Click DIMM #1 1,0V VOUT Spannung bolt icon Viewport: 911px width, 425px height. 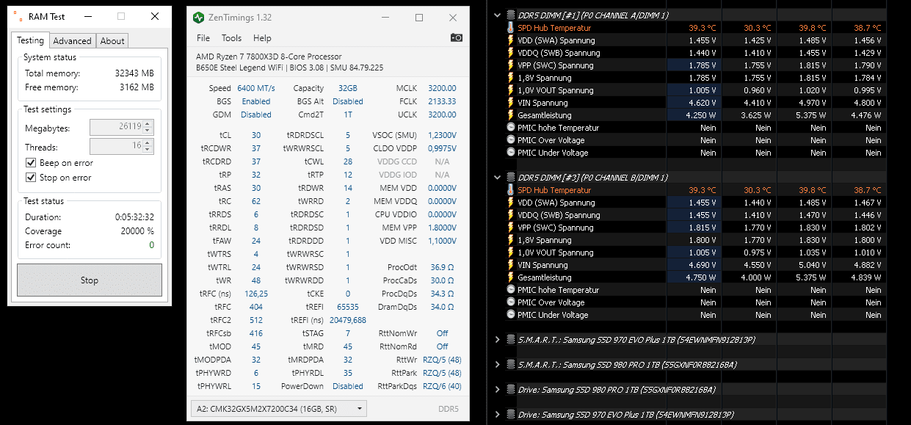(x=510, y=90)
